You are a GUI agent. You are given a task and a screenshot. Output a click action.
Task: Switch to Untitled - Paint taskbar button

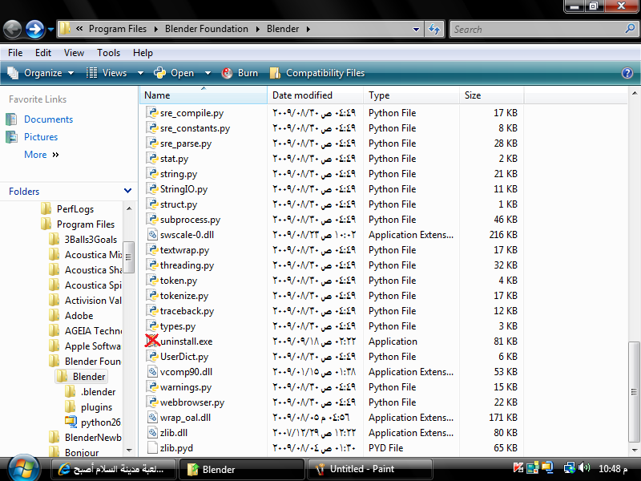[x=370, y=469]
